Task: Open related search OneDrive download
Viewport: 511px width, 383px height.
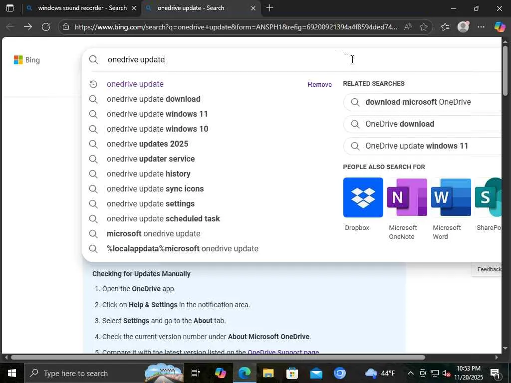Action: 422,124
